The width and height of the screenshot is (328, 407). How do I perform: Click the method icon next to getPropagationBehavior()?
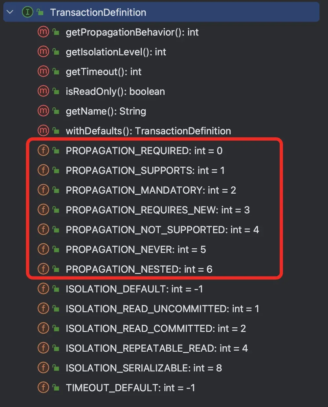coord(43,32)
